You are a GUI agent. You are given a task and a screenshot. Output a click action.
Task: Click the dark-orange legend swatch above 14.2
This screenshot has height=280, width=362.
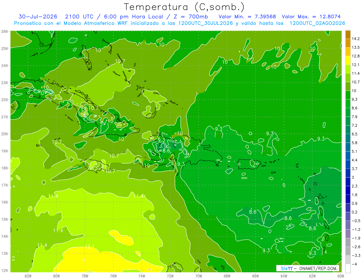348,34
